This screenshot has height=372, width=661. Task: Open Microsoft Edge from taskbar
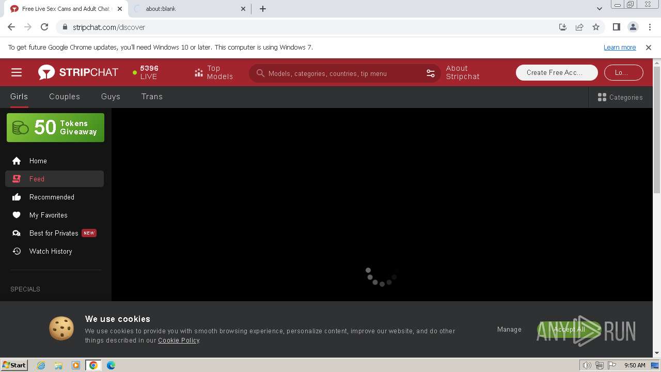pos(111,365)
